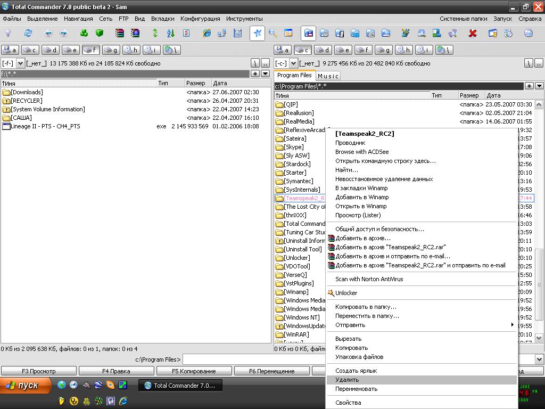Switch right panel to drive e
Image resolution: width=545 pixels, height=409 pixels.
pos(343,50)
